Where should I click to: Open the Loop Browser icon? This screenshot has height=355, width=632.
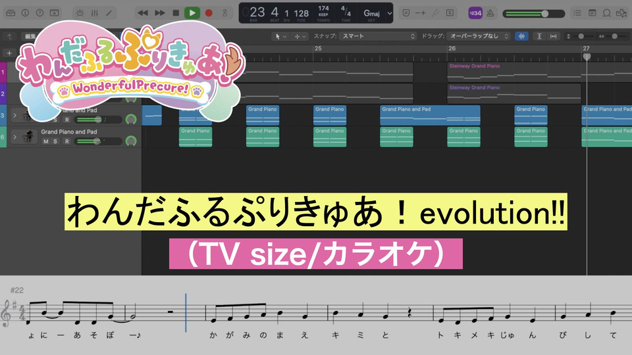[x=606, y=13]
